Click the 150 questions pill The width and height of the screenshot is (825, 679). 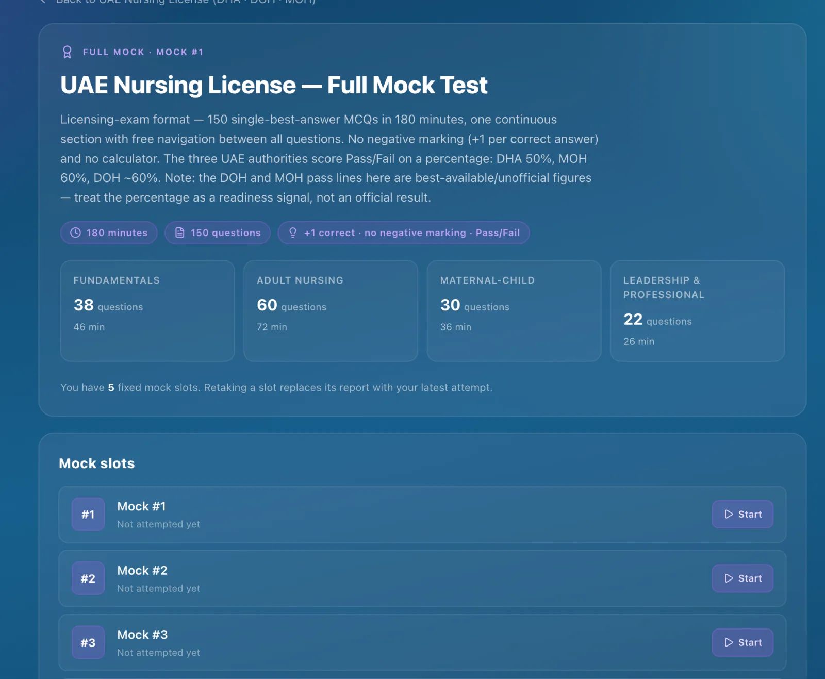coord(218,233)
